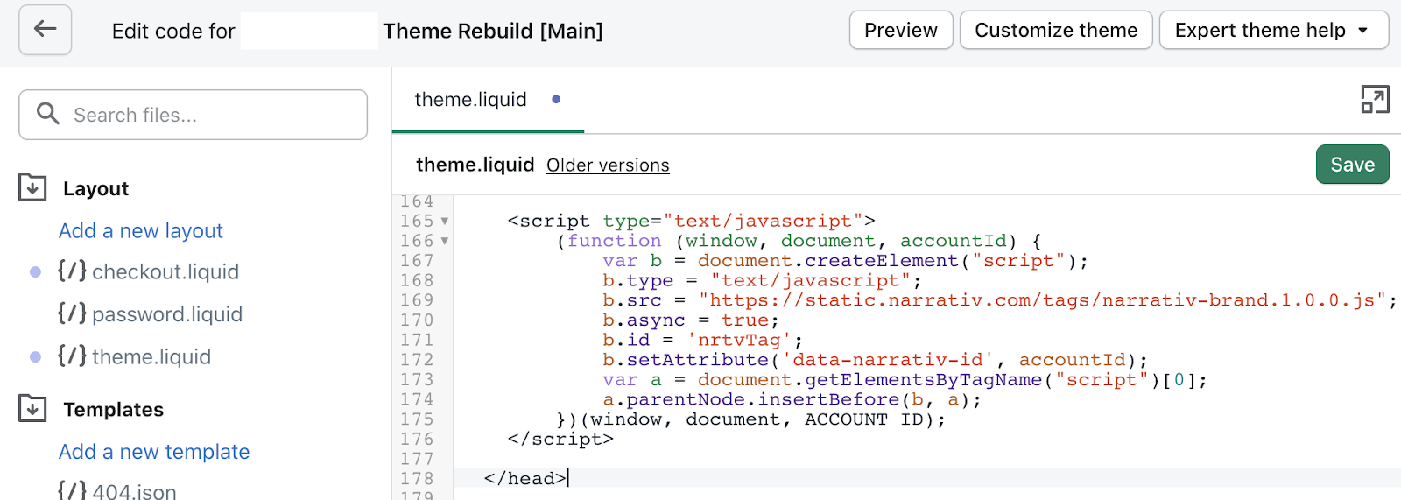This screenshot has width=1401, height=500.
Task: Expand editor to fullscreen icon
Action: (1375, 99)
